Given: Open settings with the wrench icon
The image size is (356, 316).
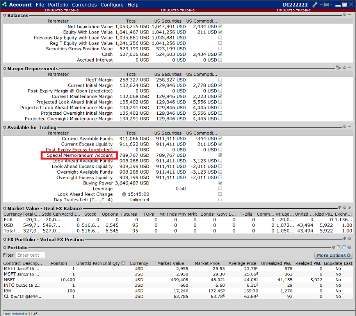Looking at the screenshot, I should click(315, 5).
